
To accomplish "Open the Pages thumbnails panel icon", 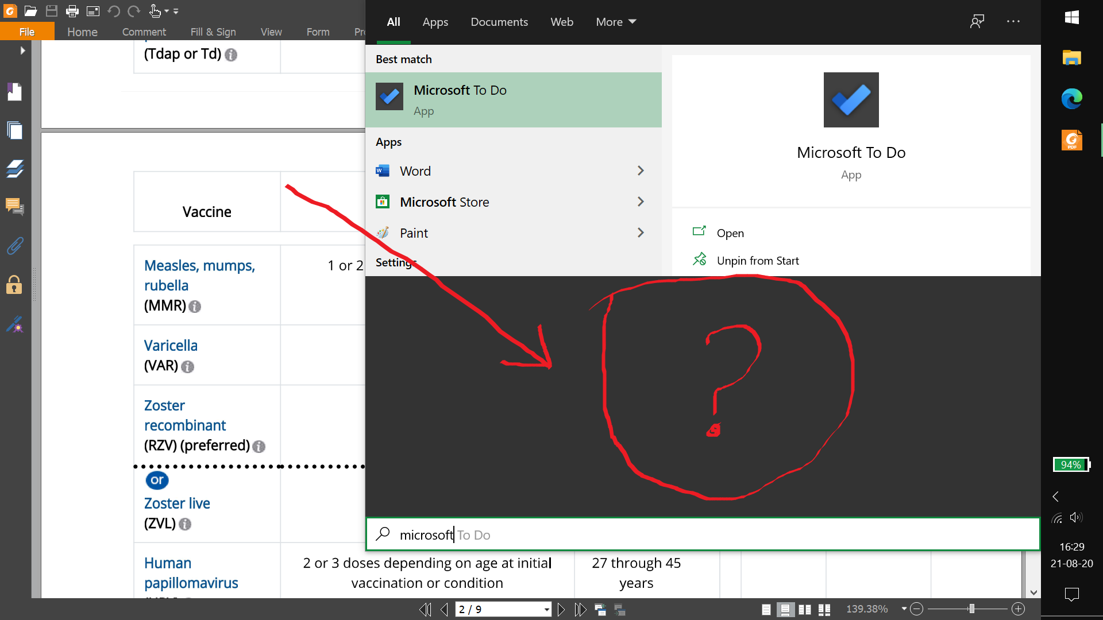I will click(14, 131).
